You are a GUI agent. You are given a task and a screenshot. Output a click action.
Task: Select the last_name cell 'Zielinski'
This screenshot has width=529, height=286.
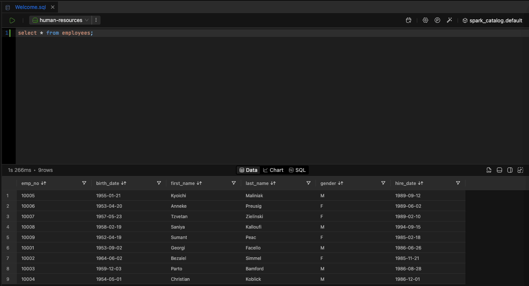tap(278, 216)
